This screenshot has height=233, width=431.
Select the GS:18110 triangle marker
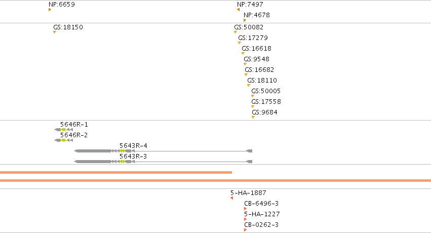tap(249, 86)
